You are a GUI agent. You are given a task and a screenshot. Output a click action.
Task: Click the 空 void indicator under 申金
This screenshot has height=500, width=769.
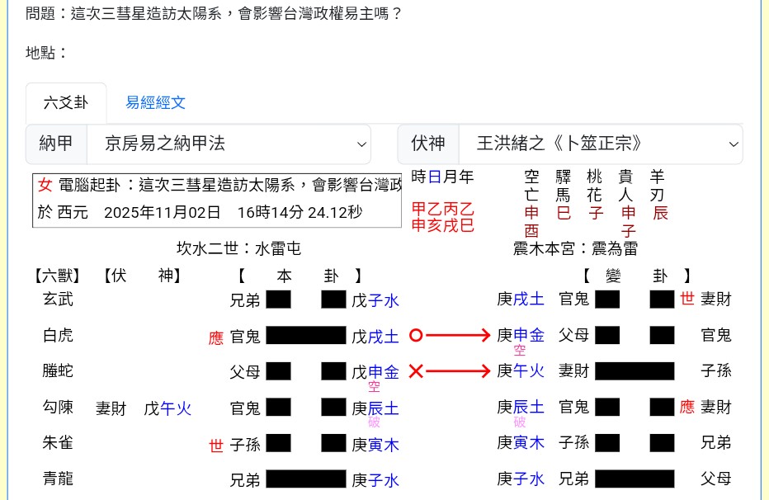tap(374, 385)
